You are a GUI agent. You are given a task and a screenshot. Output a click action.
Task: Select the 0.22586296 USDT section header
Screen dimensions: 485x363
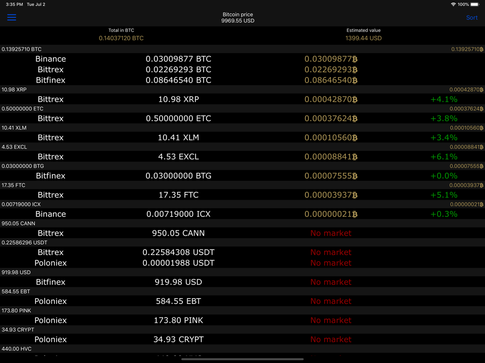click(242, 242)
